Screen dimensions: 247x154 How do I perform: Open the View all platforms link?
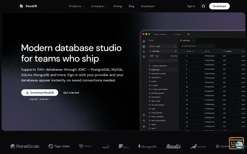[44, 99]
